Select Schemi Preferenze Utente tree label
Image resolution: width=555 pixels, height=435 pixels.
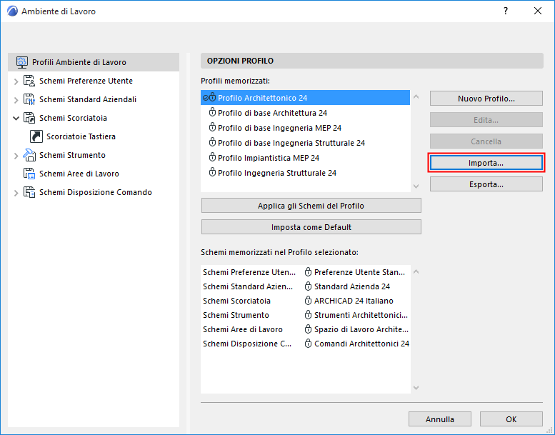[86, 81]
